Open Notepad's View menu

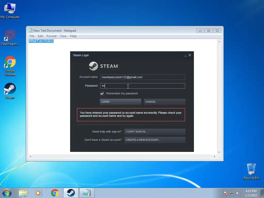tap(63, 36)
